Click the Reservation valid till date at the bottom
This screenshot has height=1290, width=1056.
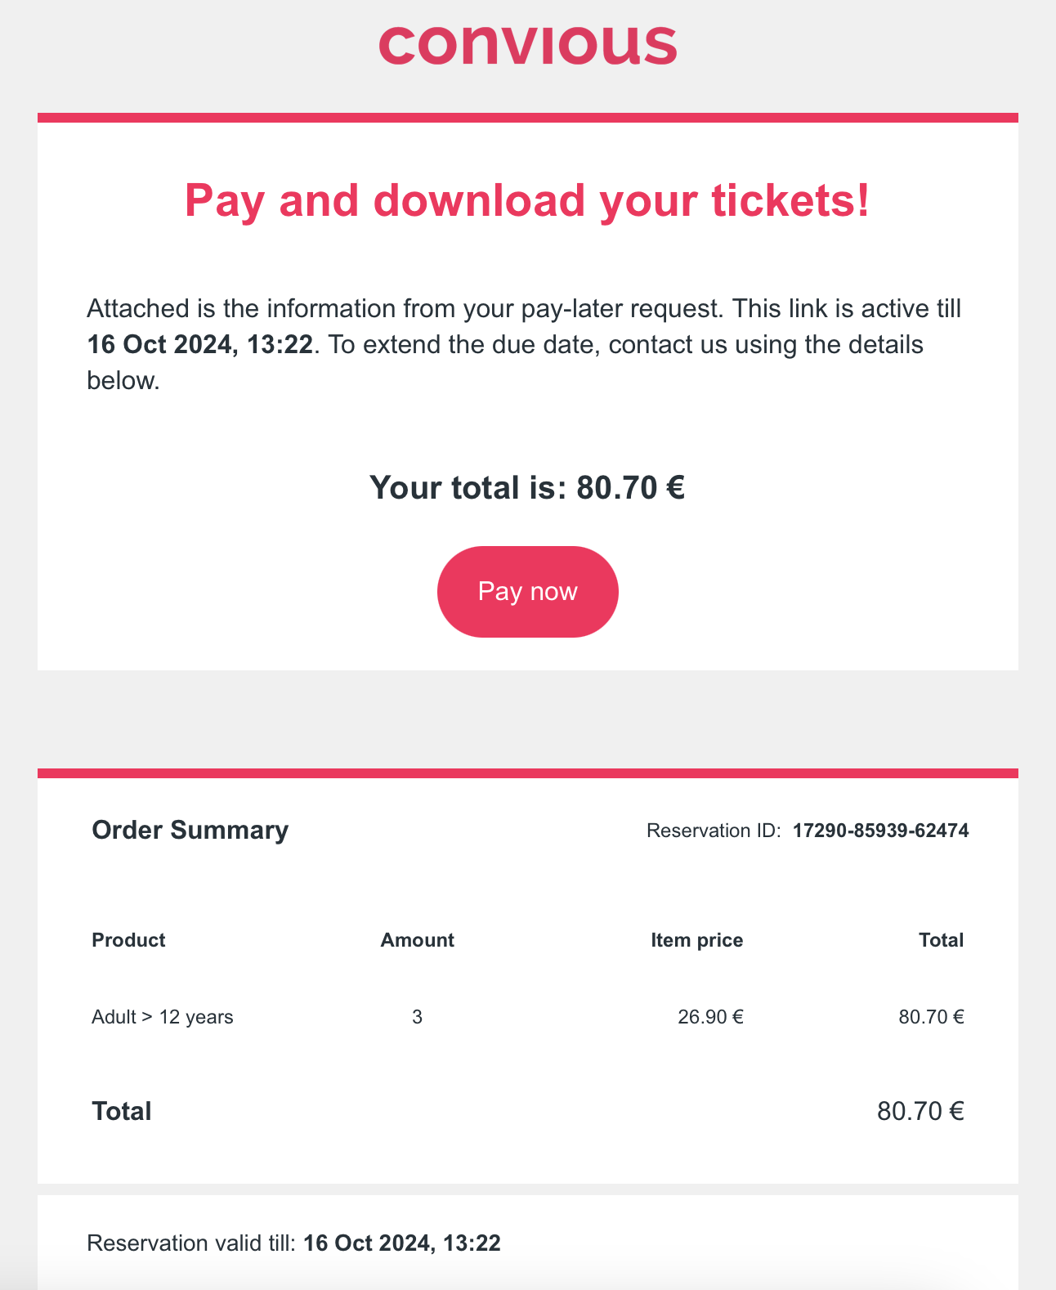click(x=402, y=1243)
